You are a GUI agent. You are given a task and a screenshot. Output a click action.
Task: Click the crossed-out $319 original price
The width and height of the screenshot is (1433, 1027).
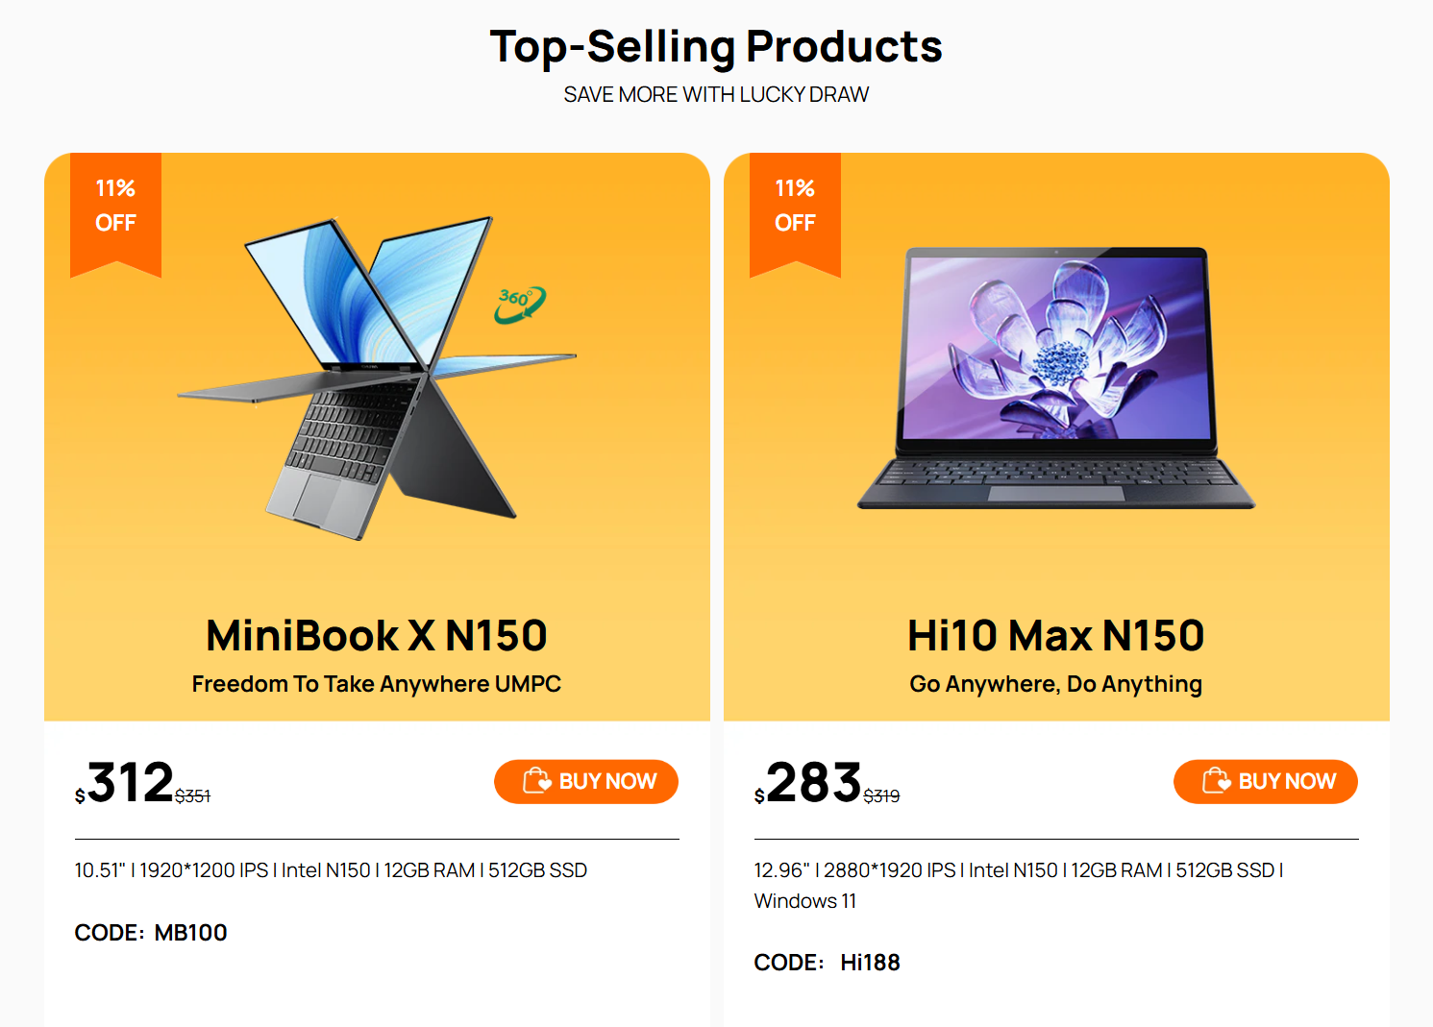point(881,795)
